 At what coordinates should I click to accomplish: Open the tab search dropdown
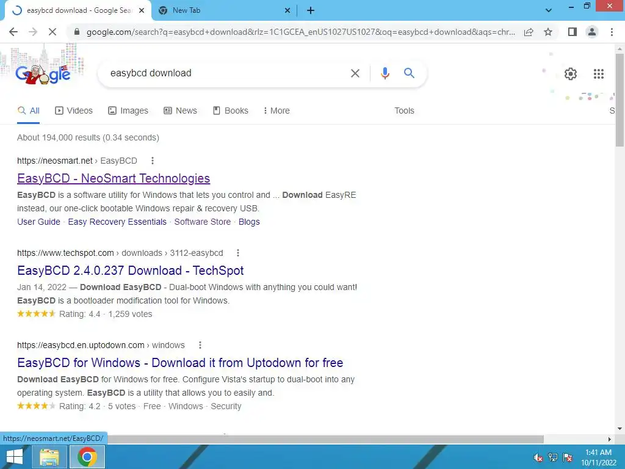(549, 10)
